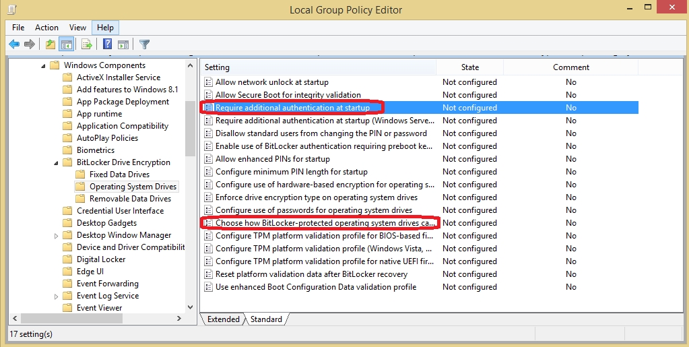Click the Windows Components folder icon
The height and width of the screenshot is (347, 689).
click(x=55, y=65)
